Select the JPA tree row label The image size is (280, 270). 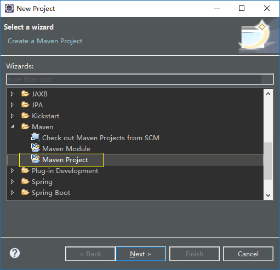pyautogui.click(x=37, y=105)
